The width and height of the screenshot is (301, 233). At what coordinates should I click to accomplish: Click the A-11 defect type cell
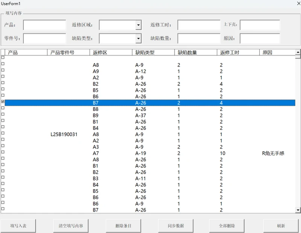point(140,179)
